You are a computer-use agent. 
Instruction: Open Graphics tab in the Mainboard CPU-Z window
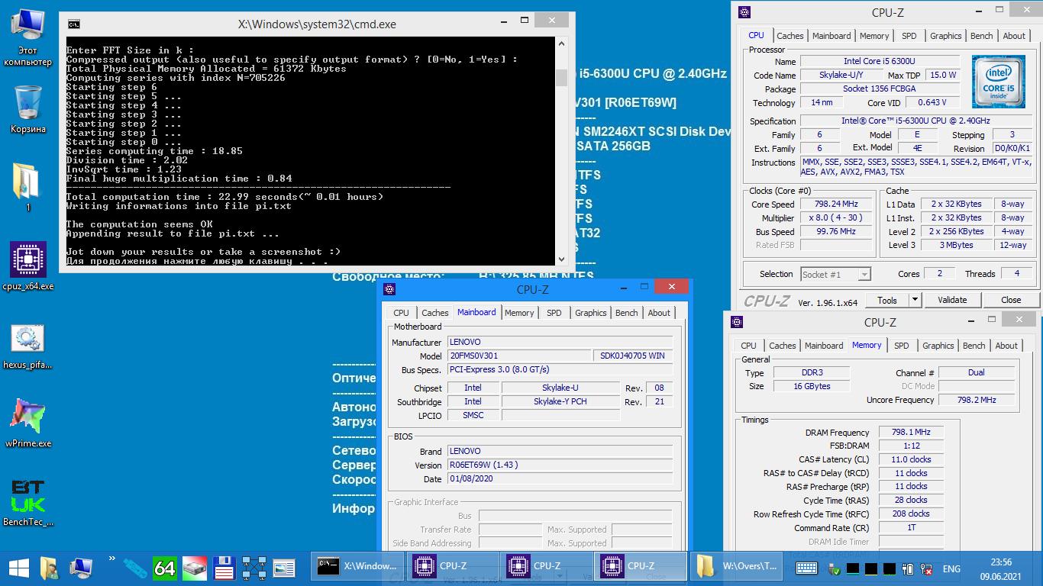(590, 313)
